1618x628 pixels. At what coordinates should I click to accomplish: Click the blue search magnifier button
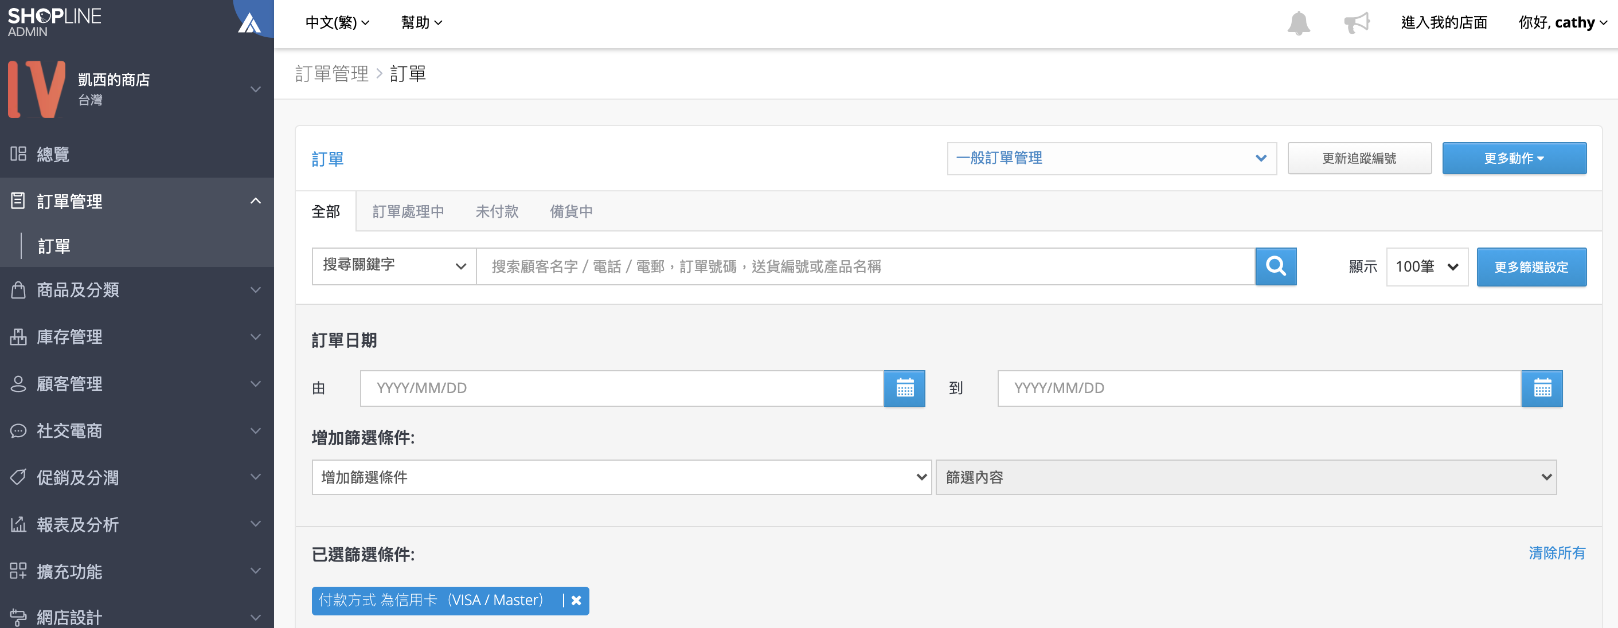tap(1275, 266)
